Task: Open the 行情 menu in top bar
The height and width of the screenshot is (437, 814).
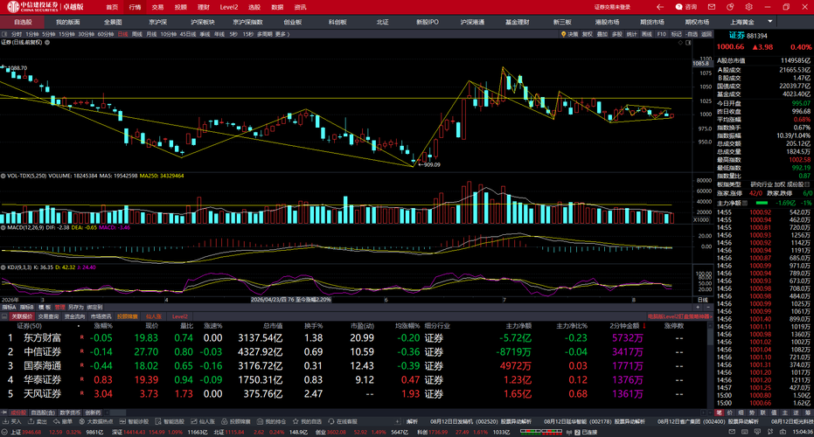Action: point(135,7)
